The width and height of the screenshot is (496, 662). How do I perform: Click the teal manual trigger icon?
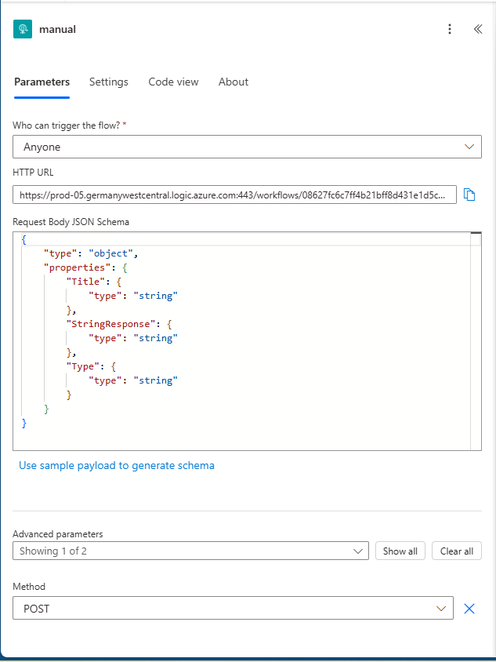tap(23, 30)
